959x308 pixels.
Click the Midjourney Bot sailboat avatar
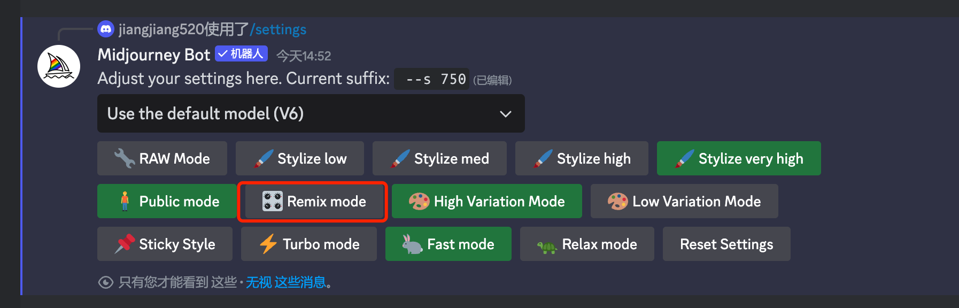point(59,66)
